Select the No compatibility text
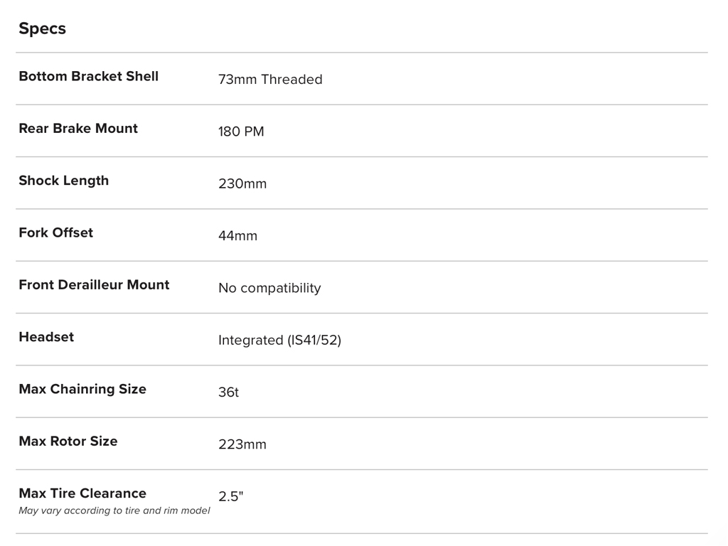Viewport: 728px width, 546px height. pos(269,288)
